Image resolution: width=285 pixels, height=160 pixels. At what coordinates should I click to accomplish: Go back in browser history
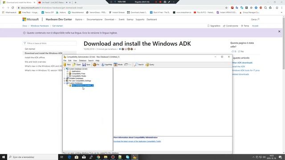pos(3,8)
